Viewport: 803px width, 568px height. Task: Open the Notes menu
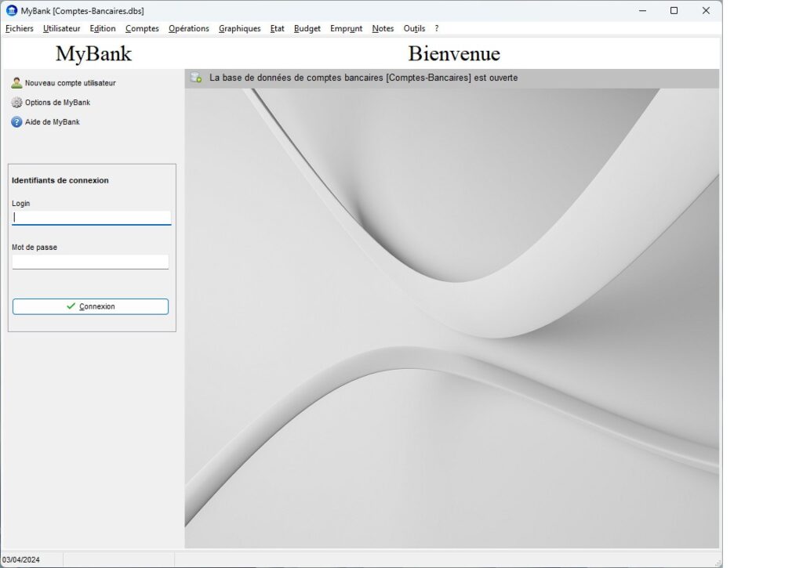pyautogui.click(x=383, y=29)
